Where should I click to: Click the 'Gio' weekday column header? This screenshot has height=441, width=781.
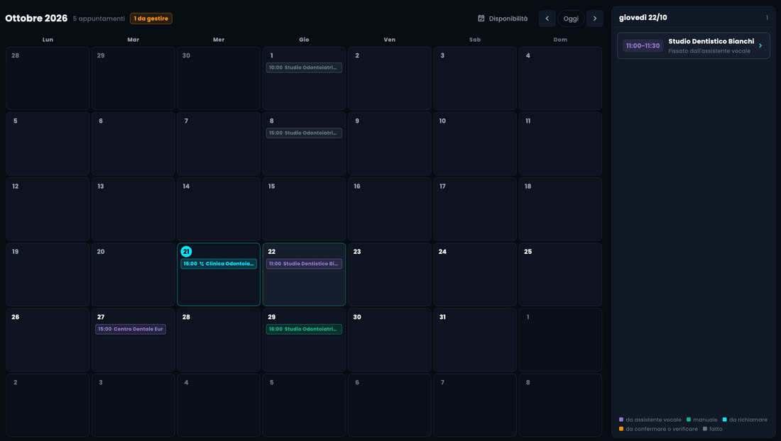coord(304,39)
